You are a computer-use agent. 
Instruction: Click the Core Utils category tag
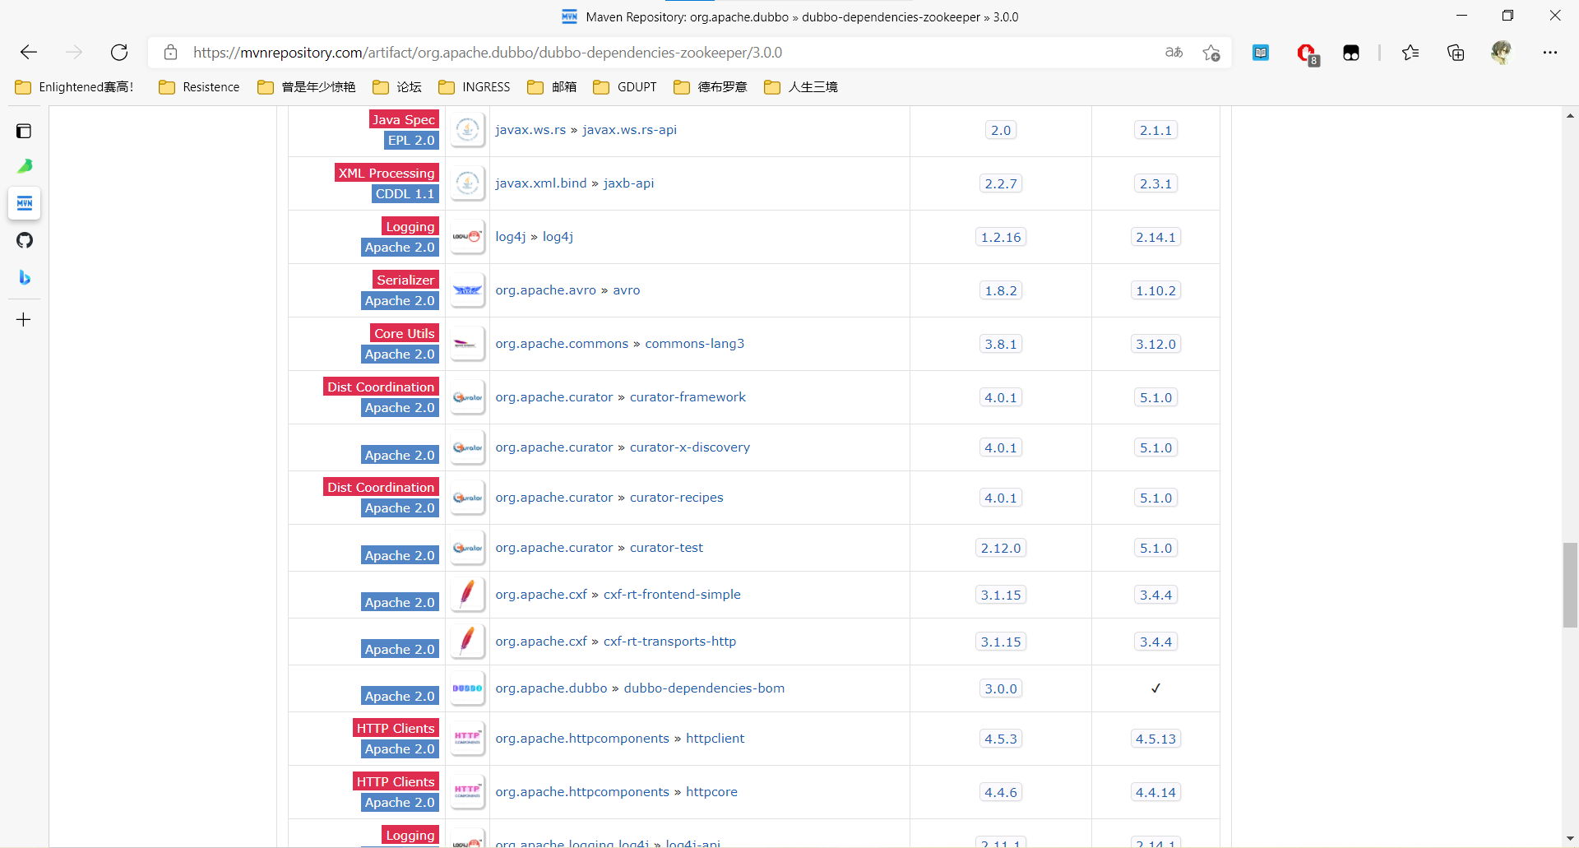pos(405,333)
